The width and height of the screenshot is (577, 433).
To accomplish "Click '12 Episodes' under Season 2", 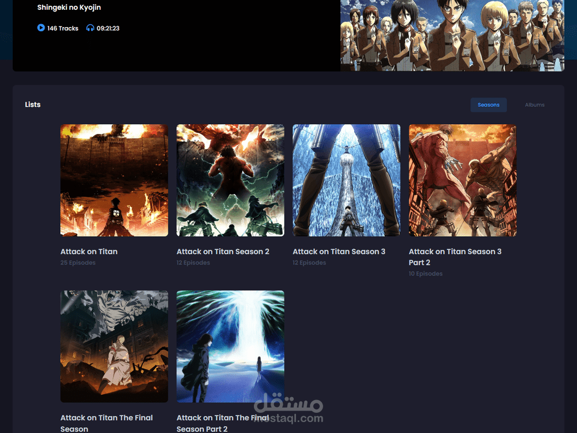I will point(193,263).
